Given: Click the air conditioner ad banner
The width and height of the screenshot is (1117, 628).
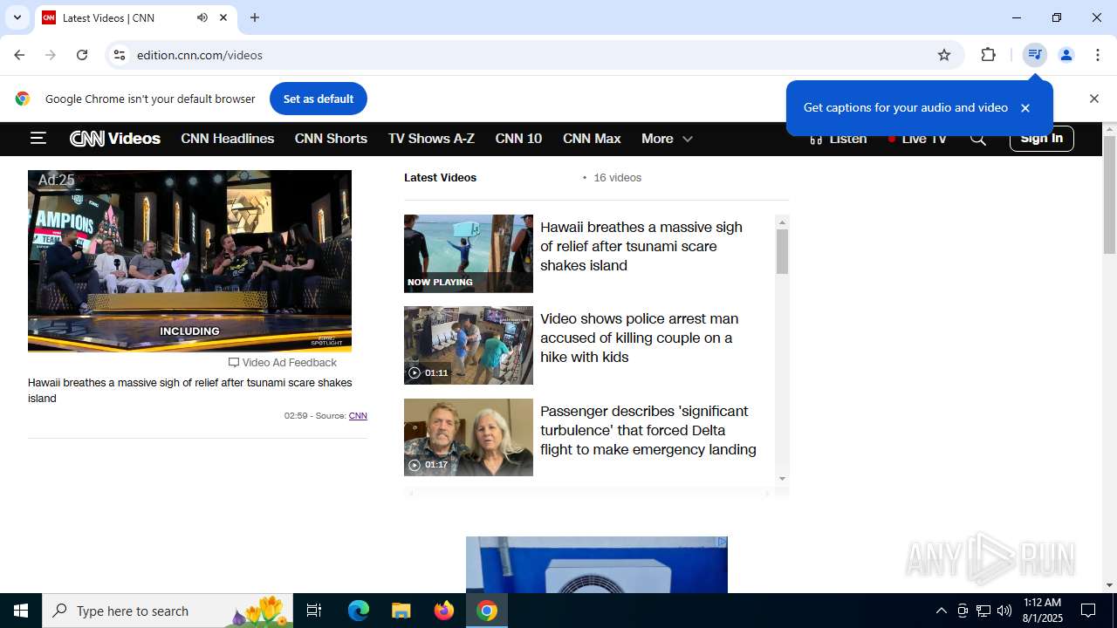Looking at the screenshot, I should (x=597, y=565).
